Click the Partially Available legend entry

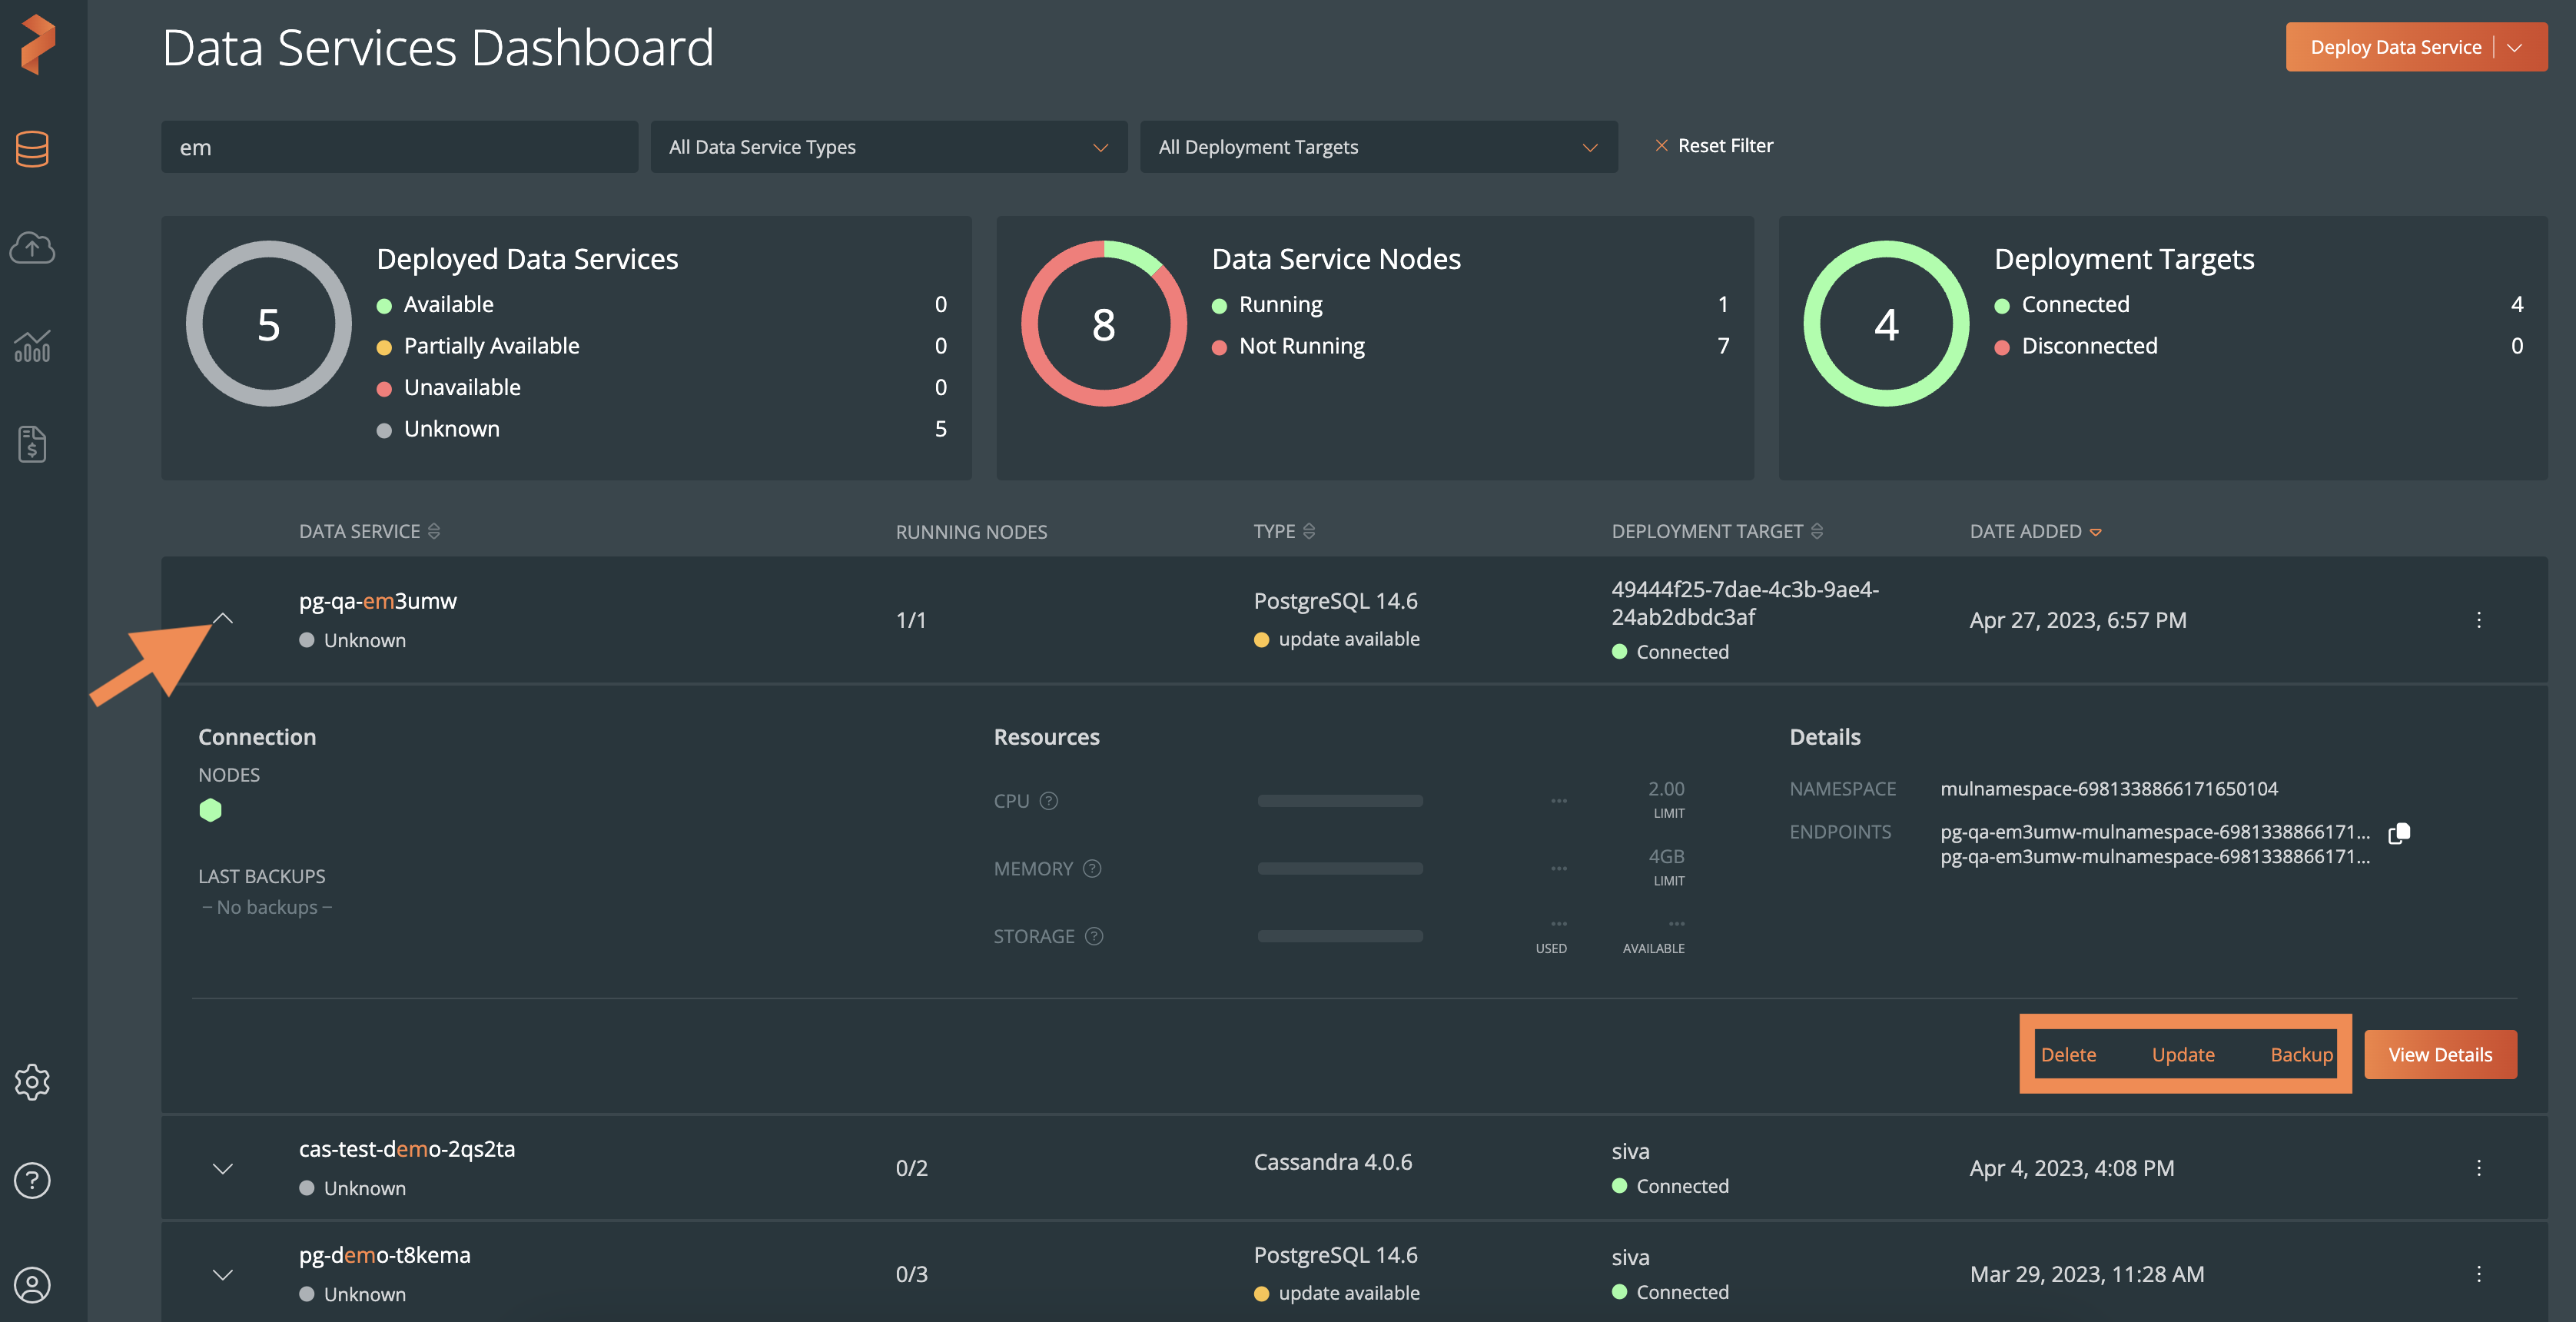pos(491,346)
